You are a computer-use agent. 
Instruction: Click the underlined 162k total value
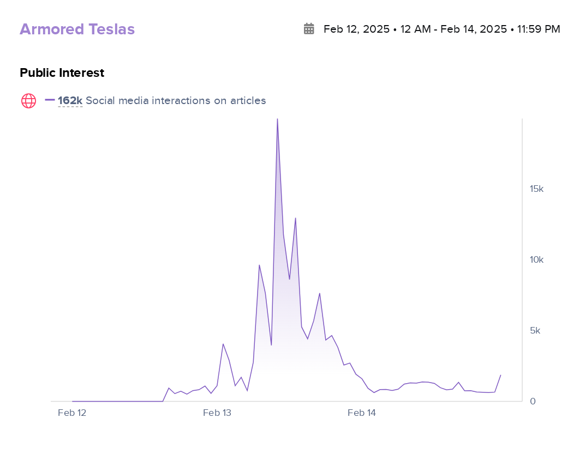[70, 101]
